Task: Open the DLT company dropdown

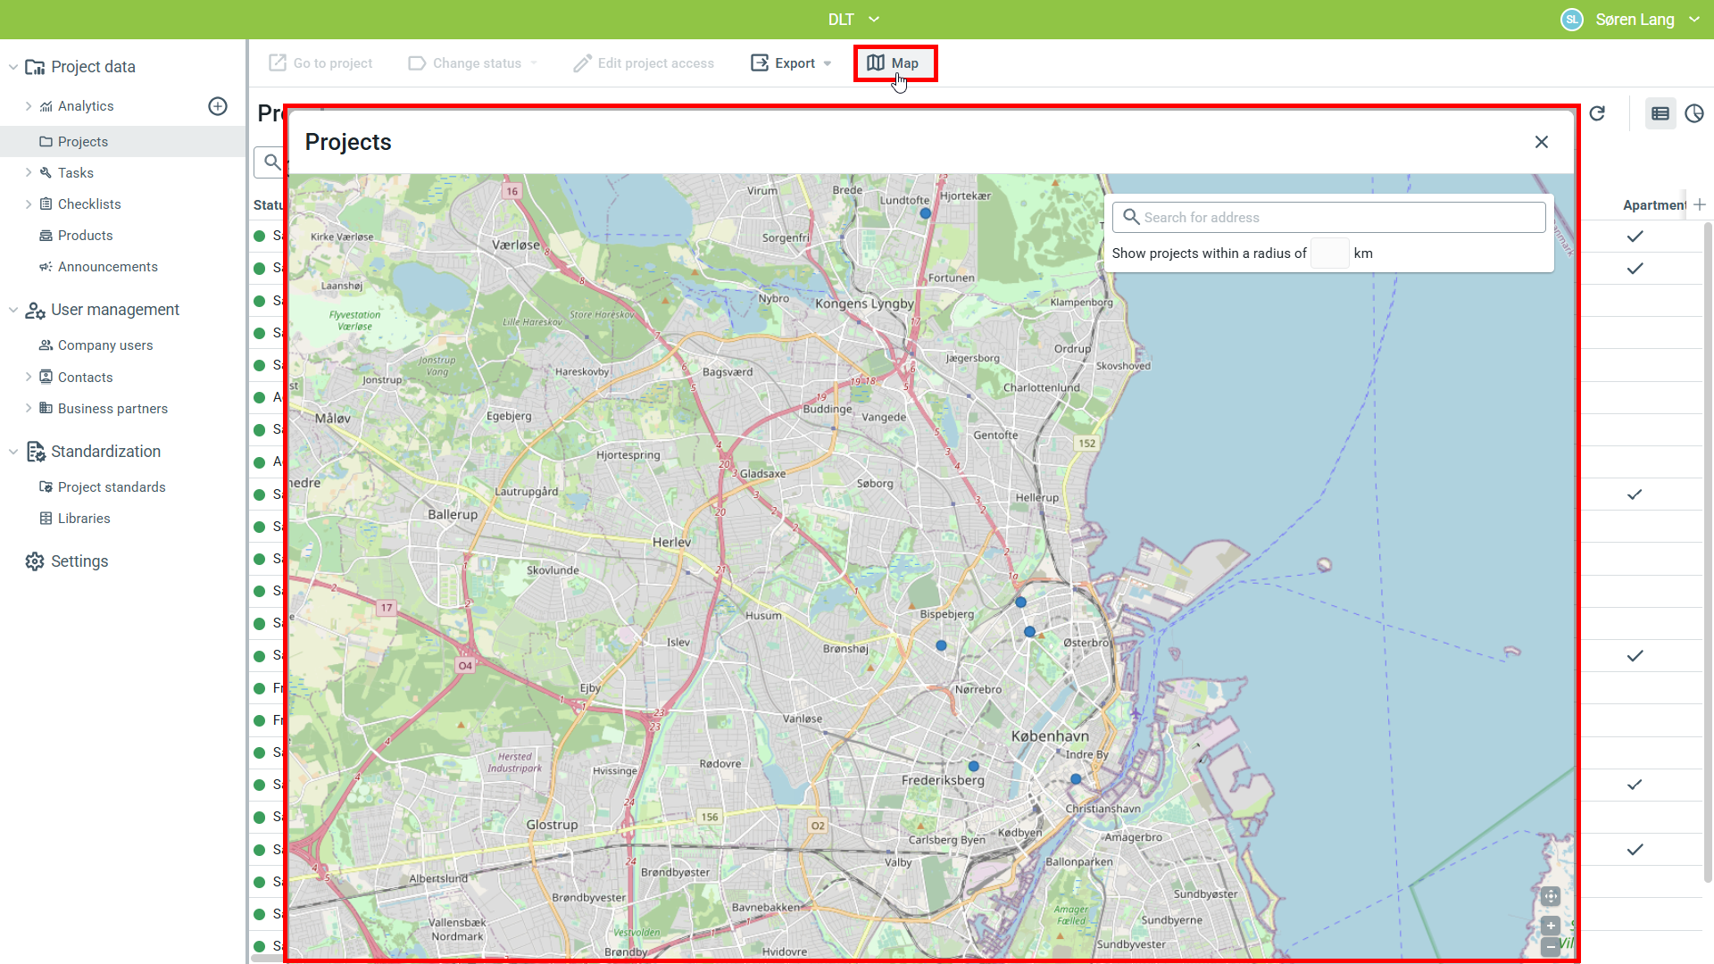Action: [853, 20]
